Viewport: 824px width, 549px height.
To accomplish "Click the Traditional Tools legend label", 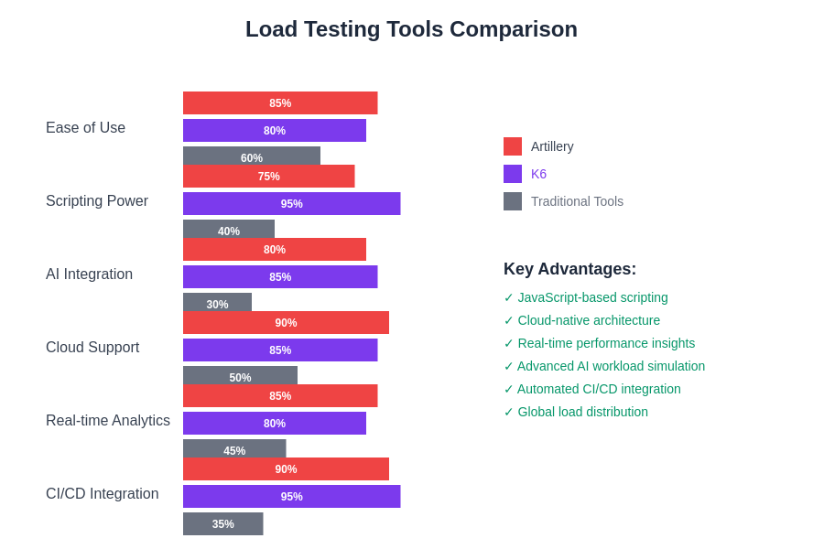I will 577,201.
